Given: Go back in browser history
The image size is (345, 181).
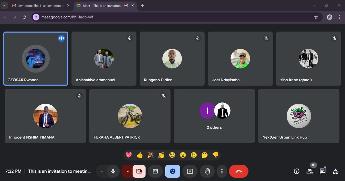Looking at the screenshot, I should pyautogui.click(x=5, y=17).
